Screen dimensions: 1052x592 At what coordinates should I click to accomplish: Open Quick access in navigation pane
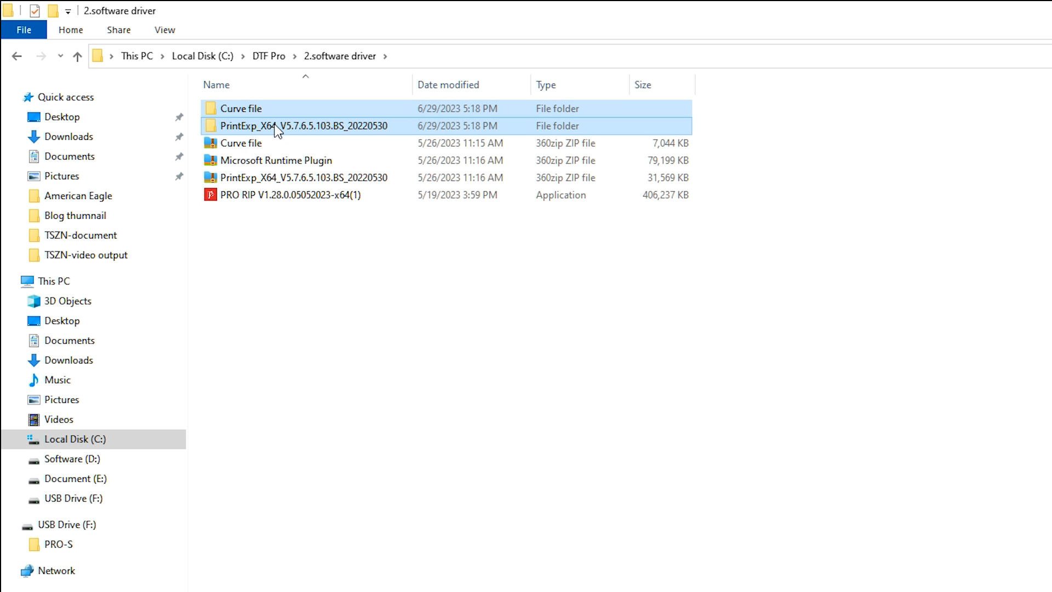[66, 97]
